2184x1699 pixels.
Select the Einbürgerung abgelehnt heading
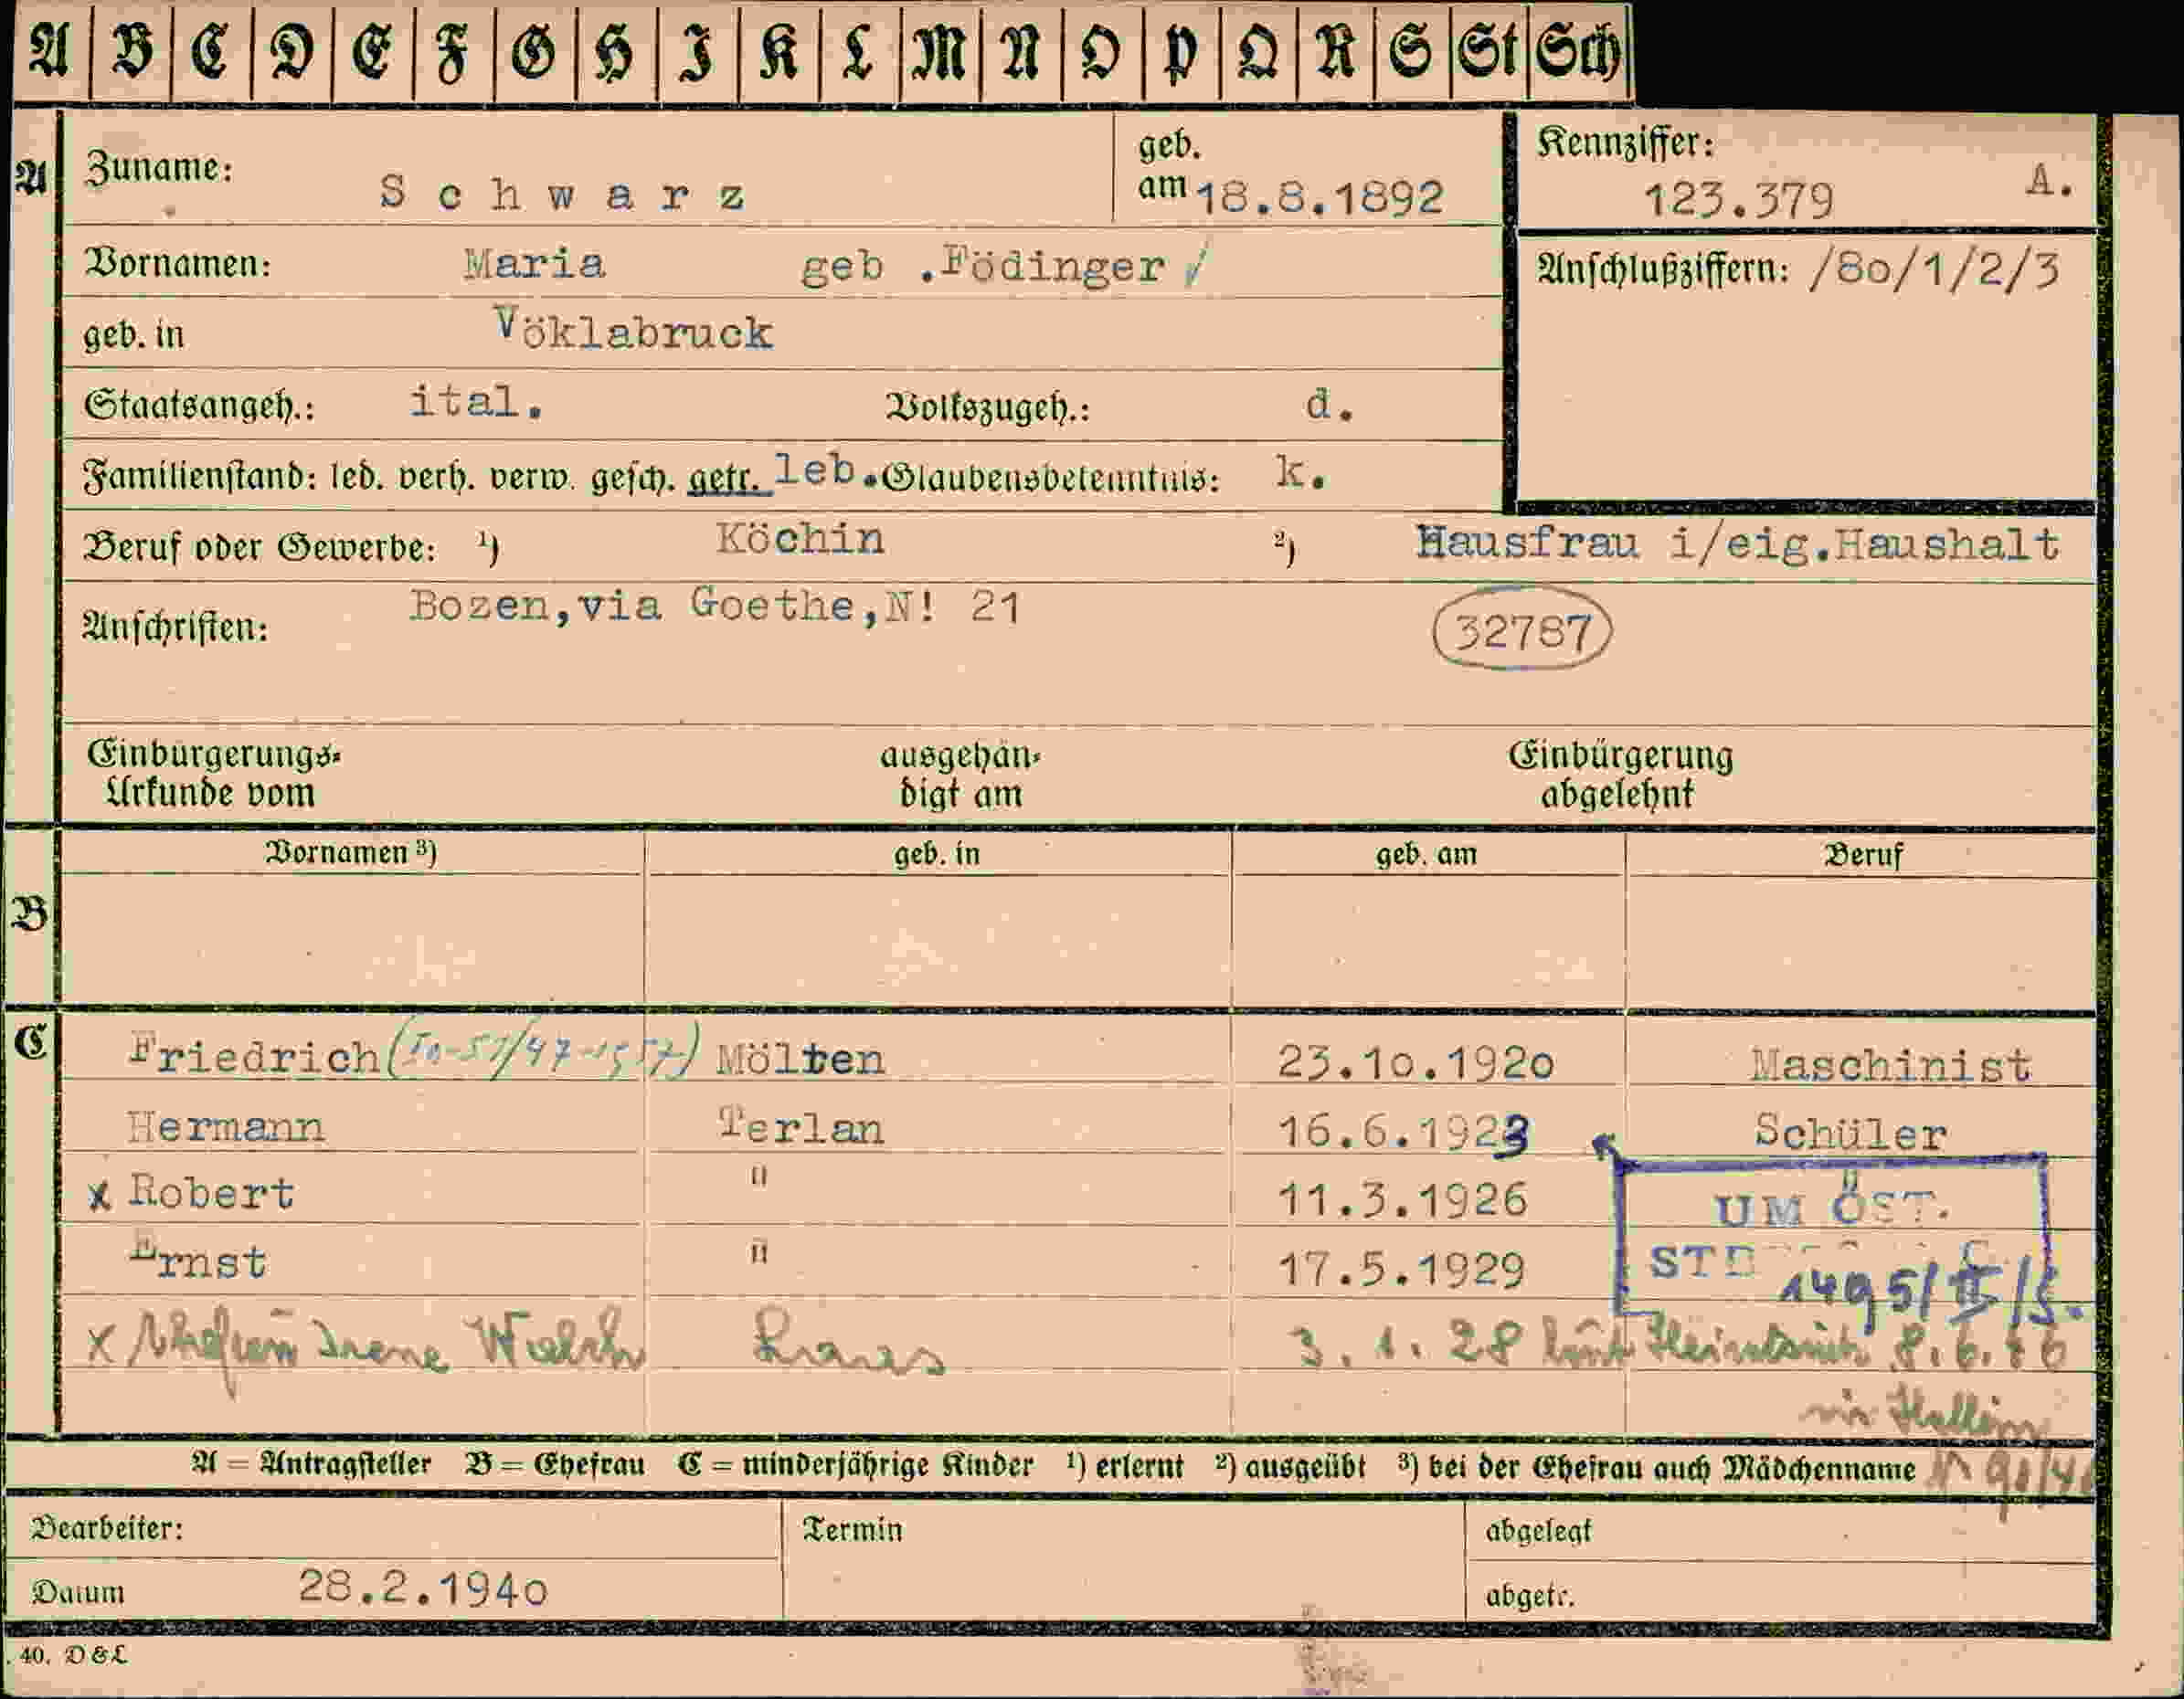(x=1620, y=775)
